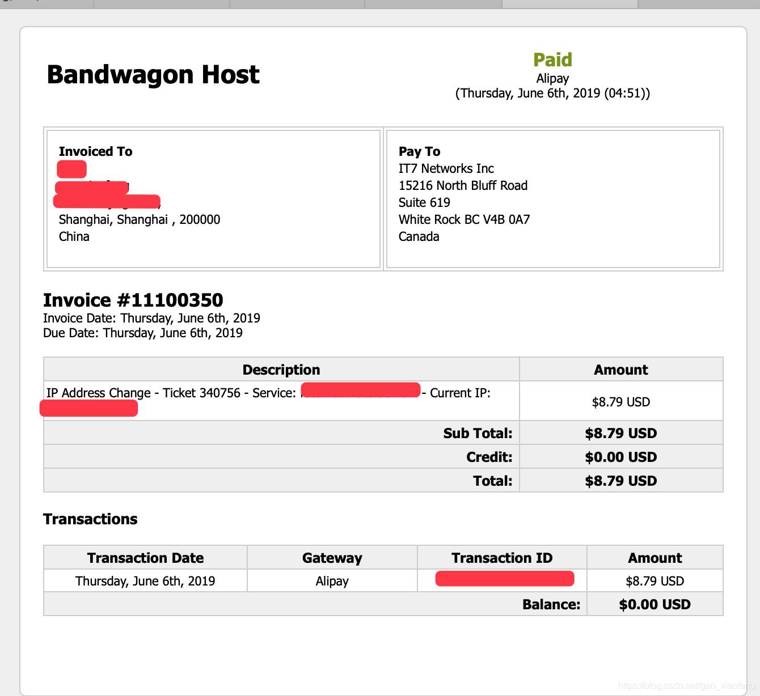Click the Balance value $0.00 USD

[655, 604]
